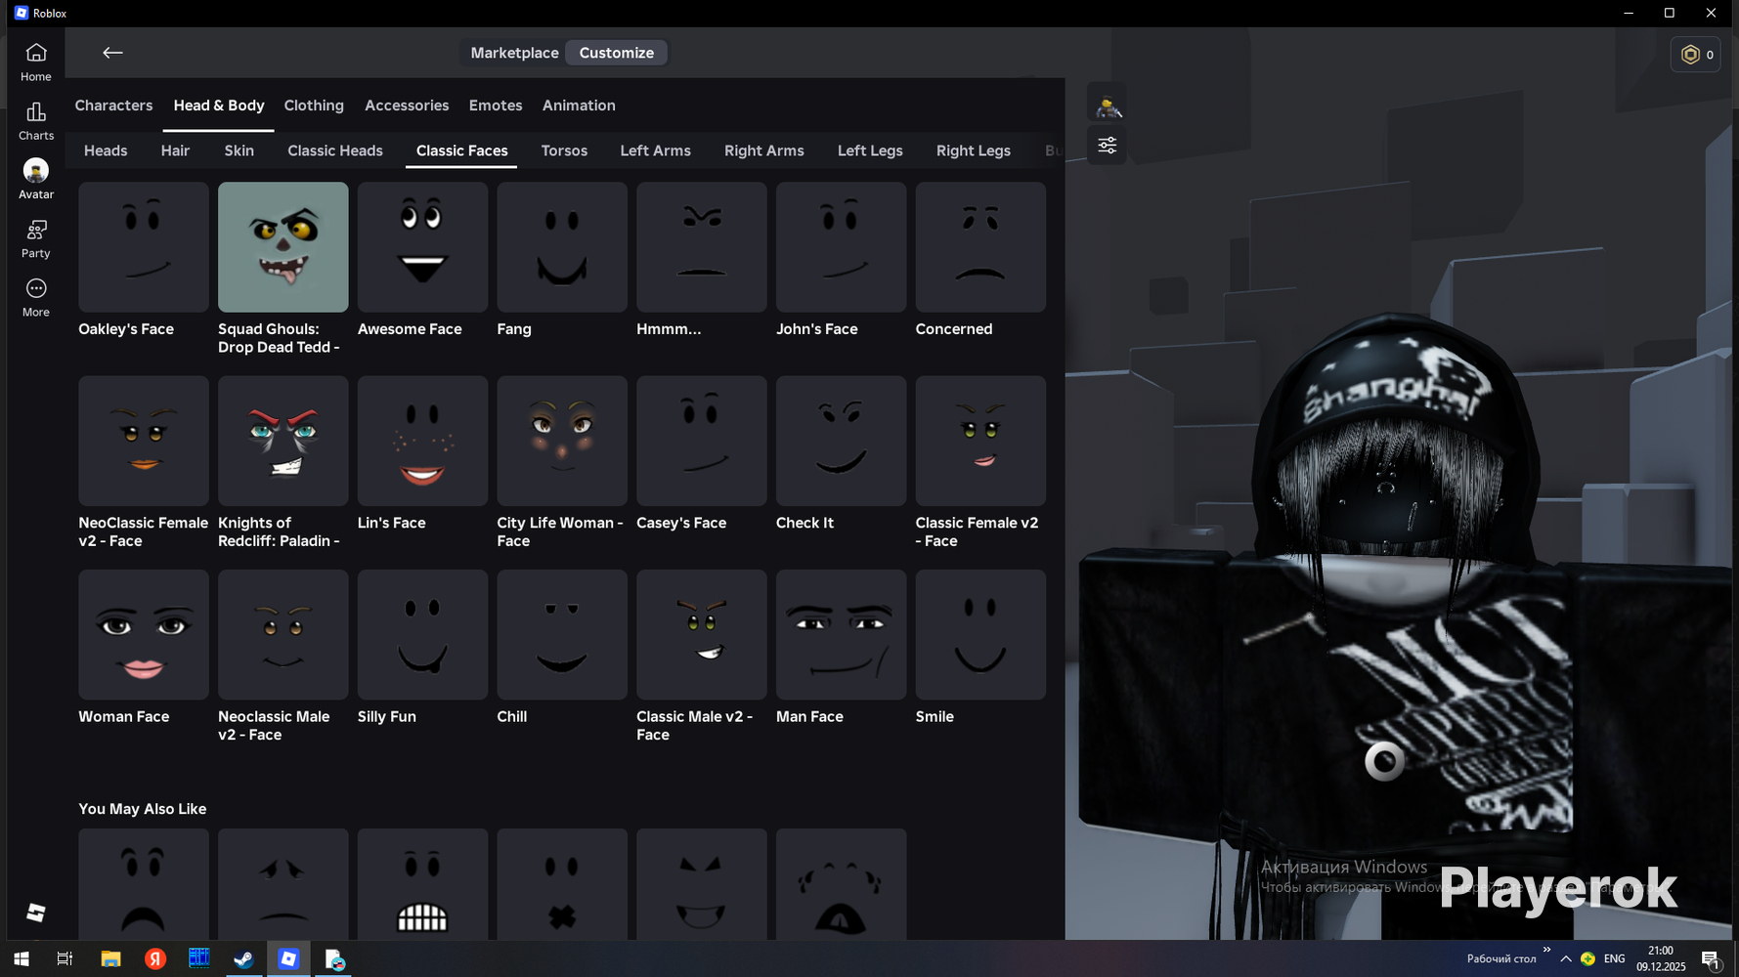Open File Explorer from the taskbar
1739x977 pixels.
point(110,959)
